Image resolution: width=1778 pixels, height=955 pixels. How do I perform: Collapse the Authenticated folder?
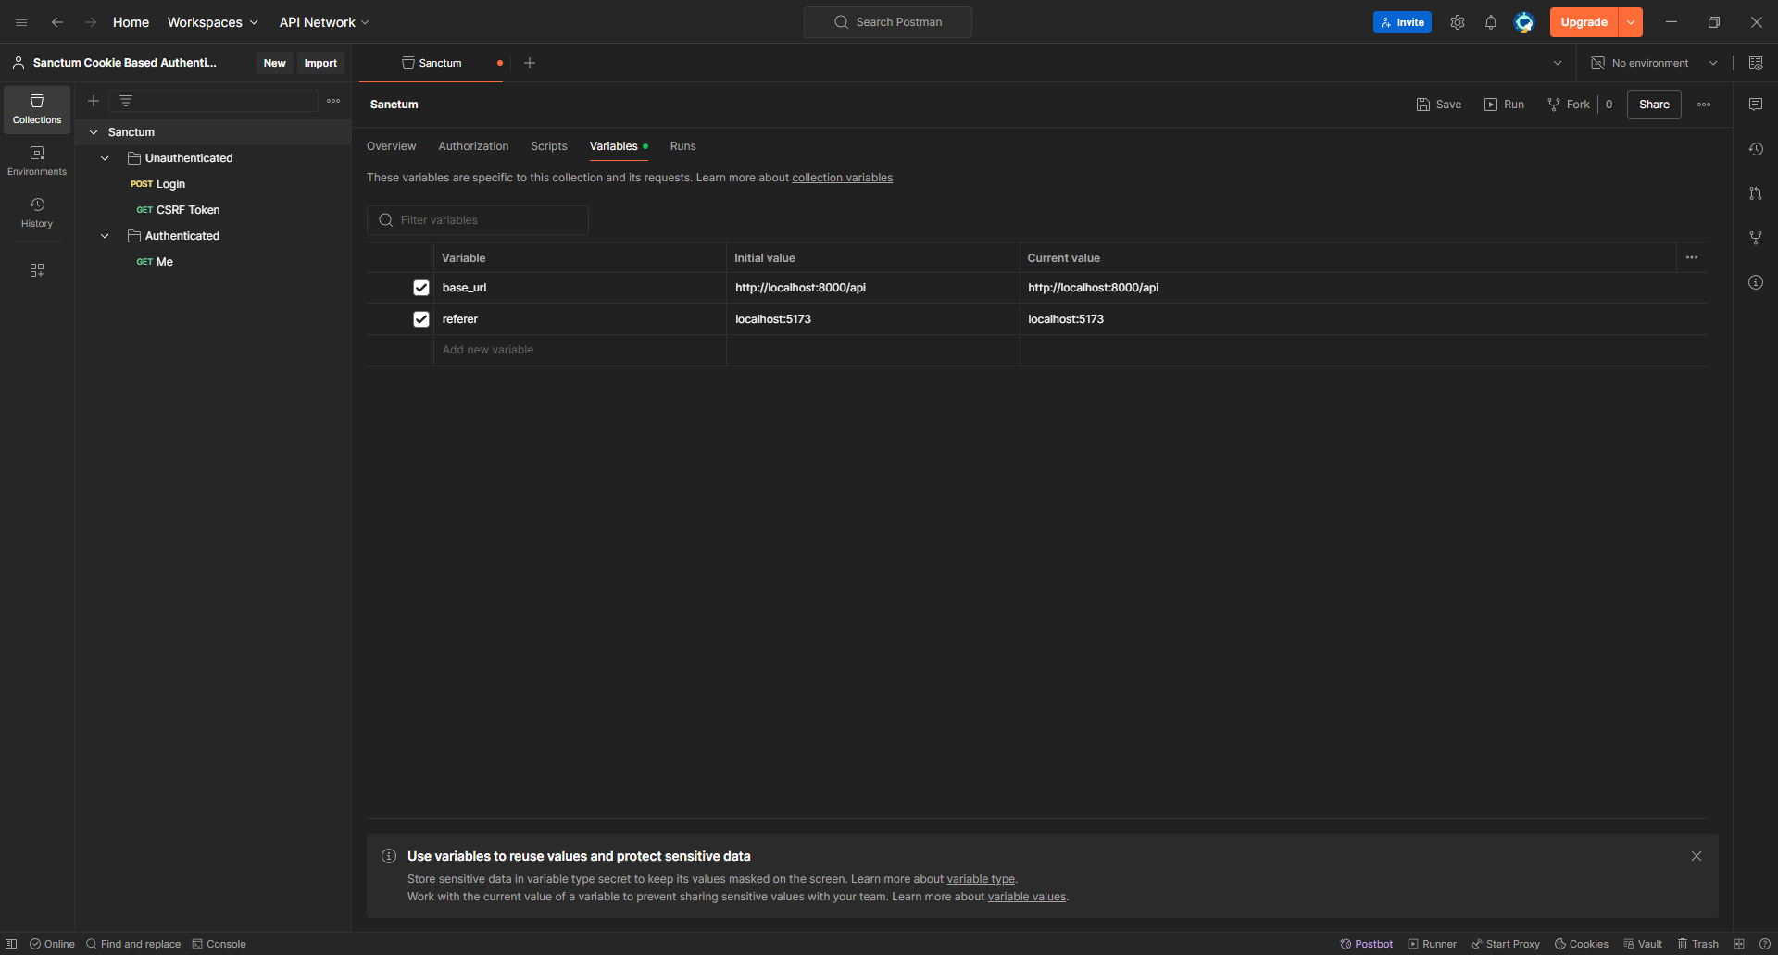click(x=106, y=236)
